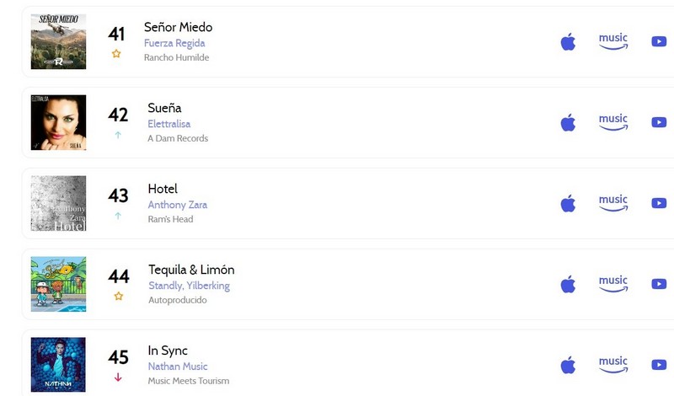674x396 pixels.
Task: Play In Sync on YouTube
Action: click(x=659, y=365)
